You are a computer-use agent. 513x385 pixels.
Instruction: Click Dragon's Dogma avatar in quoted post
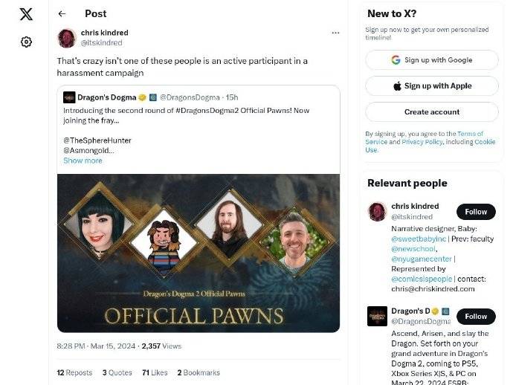[69, 97]
